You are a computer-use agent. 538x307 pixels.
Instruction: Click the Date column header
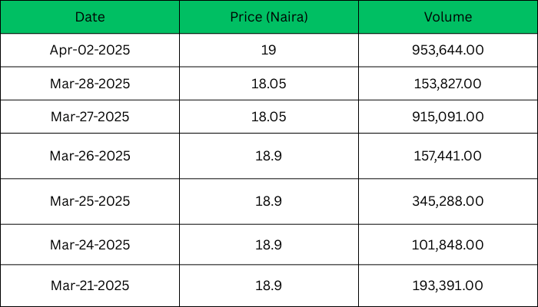91,16
